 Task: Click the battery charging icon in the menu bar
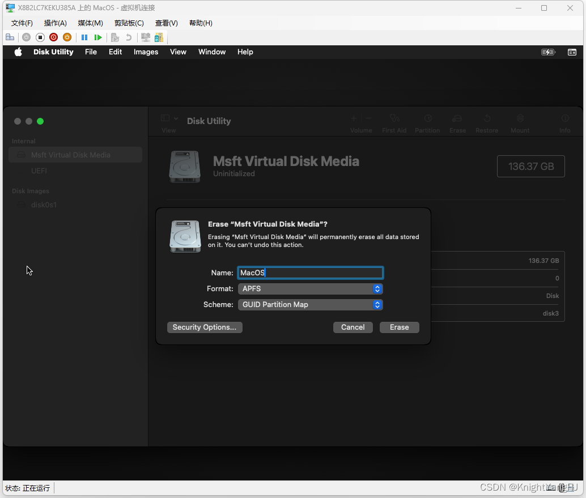[548, 52]
